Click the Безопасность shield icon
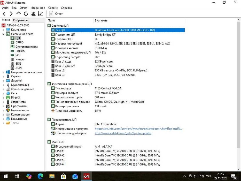Image resolution: width=241 pixels, height=181 pixels. pos(8,110)
